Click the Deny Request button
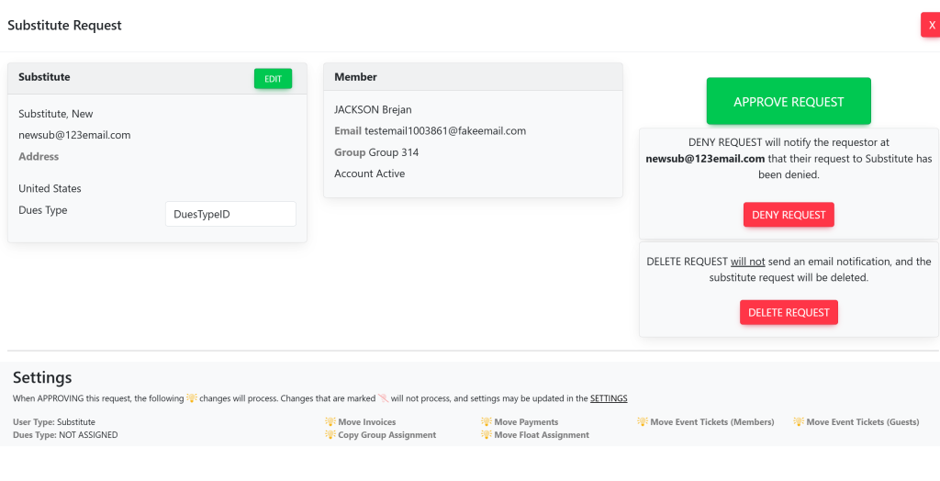The width and height of the screenshot is (940, 481). point(789,215)
